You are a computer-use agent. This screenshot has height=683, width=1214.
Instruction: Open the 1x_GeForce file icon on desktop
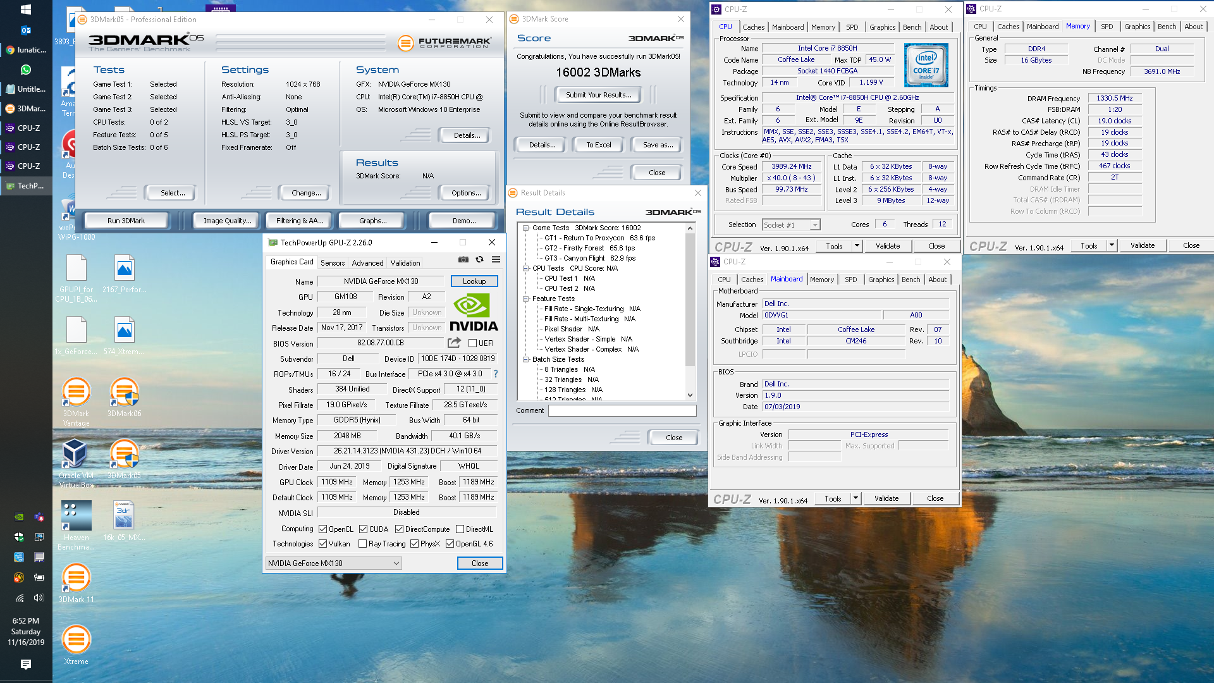pyautogui.click(x=76, y=335)
